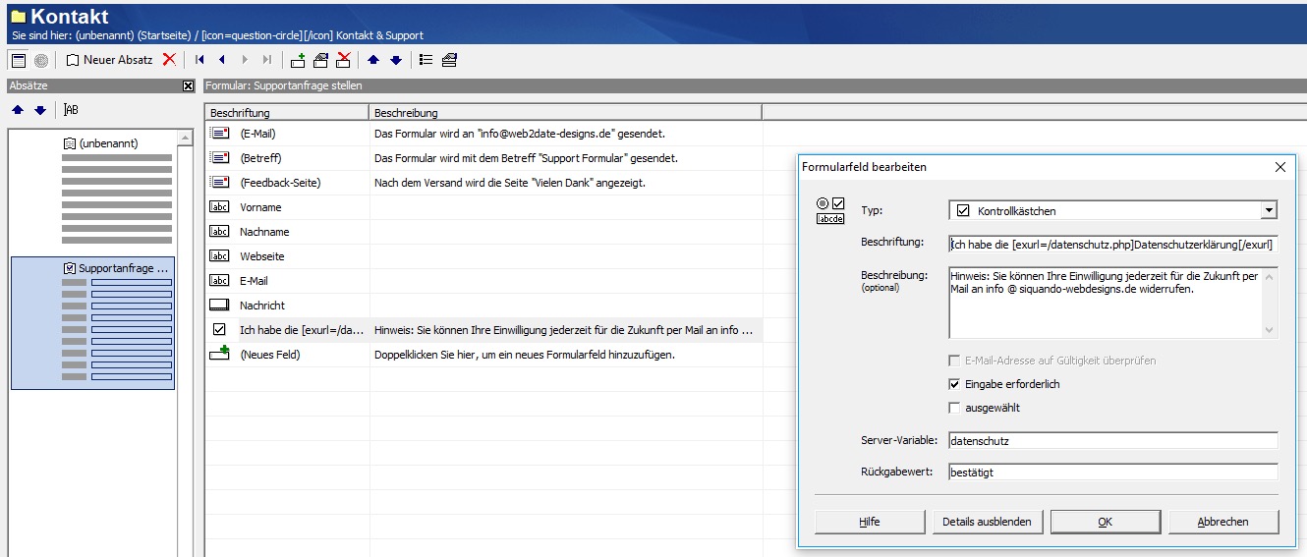Delete form field with red cross field icon
This screenshot has height=557, width=1307.
343,60
